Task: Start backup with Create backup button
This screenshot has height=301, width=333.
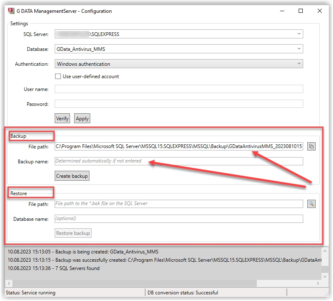Action: pyautogui.click(x=72, y=176)
